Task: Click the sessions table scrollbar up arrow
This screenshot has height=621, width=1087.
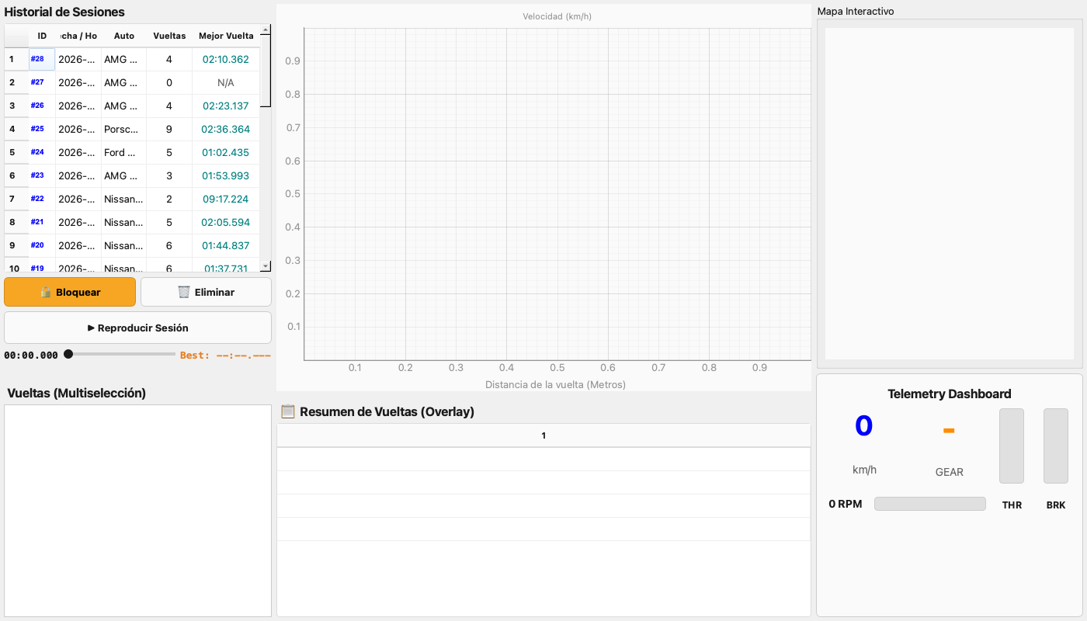Action: coord(266,29)
